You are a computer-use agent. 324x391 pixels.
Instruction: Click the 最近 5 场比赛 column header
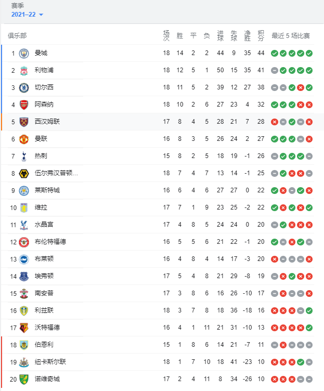tap(291, 36)
